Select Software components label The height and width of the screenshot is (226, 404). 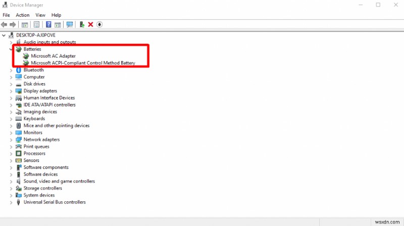click(x=46, y=167)
